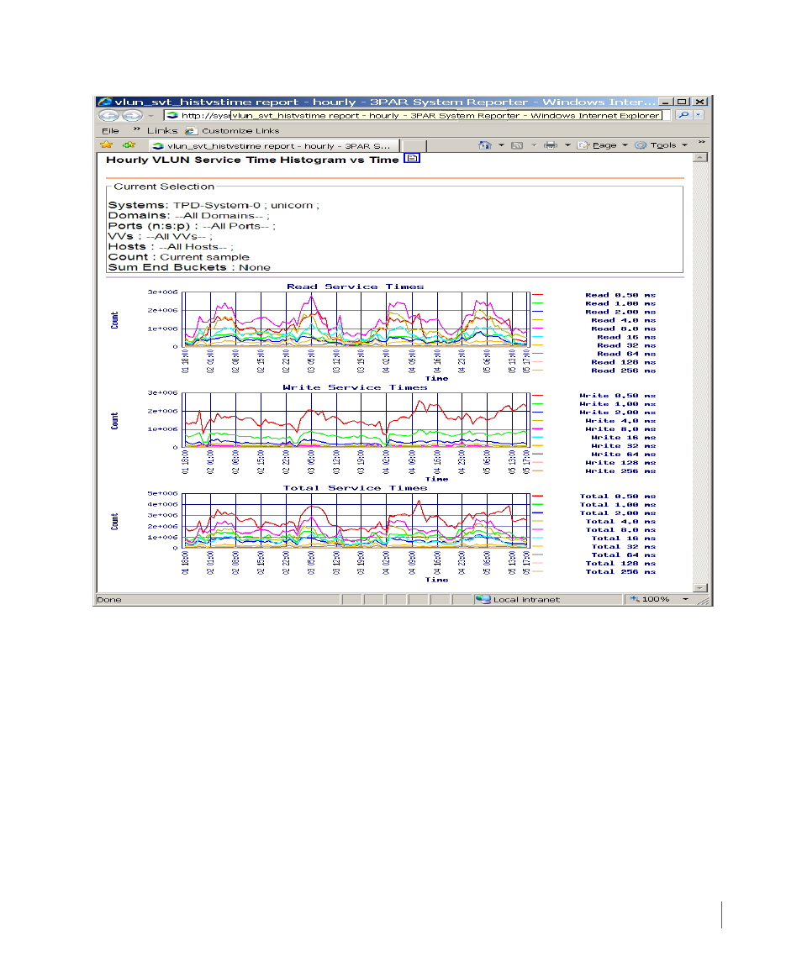Click the 'Total 64 ms' legend label
802x962 pixels.
pyautogui.click(x=623, y=555)
